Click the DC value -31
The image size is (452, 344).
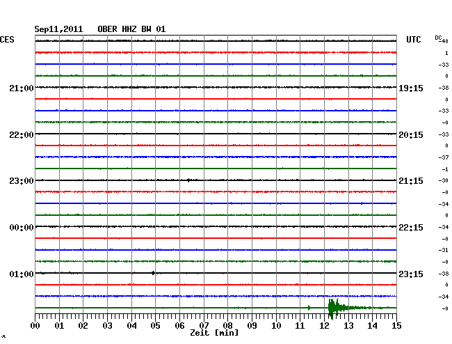444,250
